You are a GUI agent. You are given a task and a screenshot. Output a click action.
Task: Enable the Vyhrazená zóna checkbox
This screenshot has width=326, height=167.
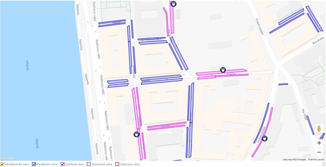coord(89,164)
